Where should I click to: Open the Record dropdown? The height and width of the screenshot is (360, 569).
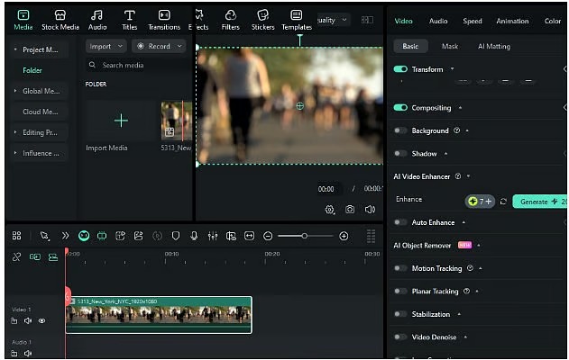click(159, 46)
